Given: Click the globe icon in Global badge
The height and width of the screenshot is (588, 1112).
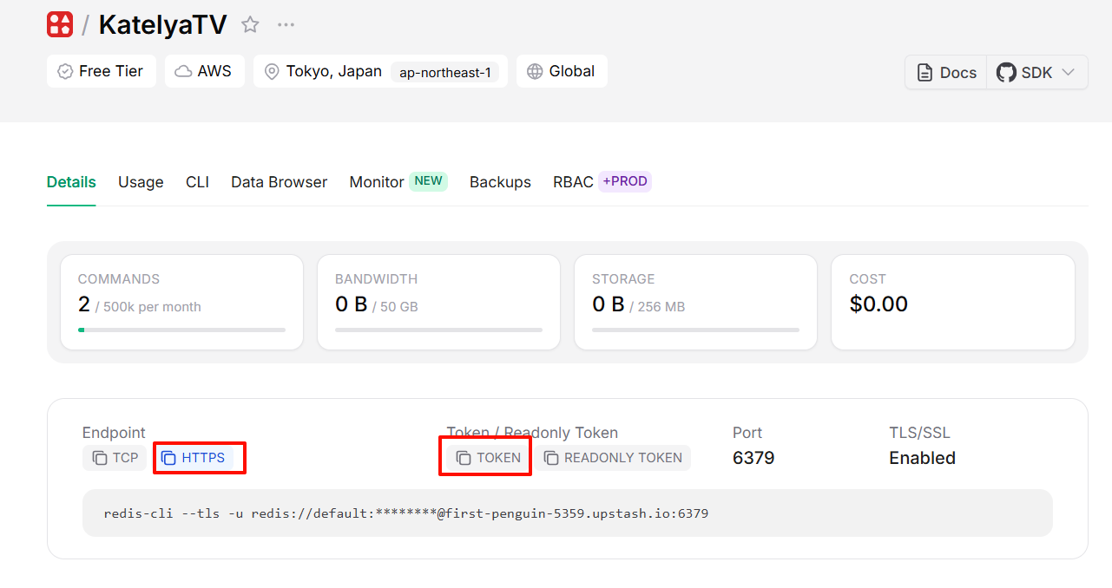Looking at the screenshot, I should (535, 72).
